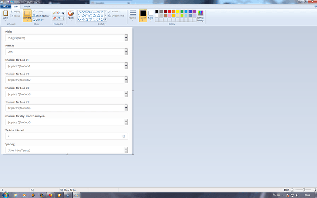Click the Wklej (Paste) clipboard icon

click(6, 14)
